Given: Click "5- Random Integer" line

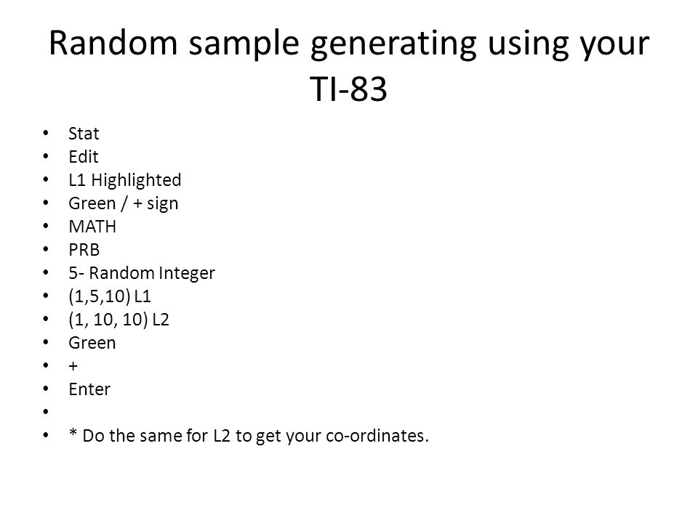Looking at the screenshot, I should pyautogui.click(x=142, y=273).
